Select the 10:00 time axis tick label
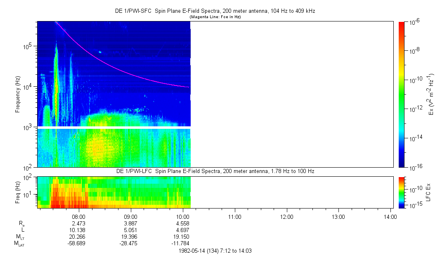This screenshot has width=447, height=256. 183,216
